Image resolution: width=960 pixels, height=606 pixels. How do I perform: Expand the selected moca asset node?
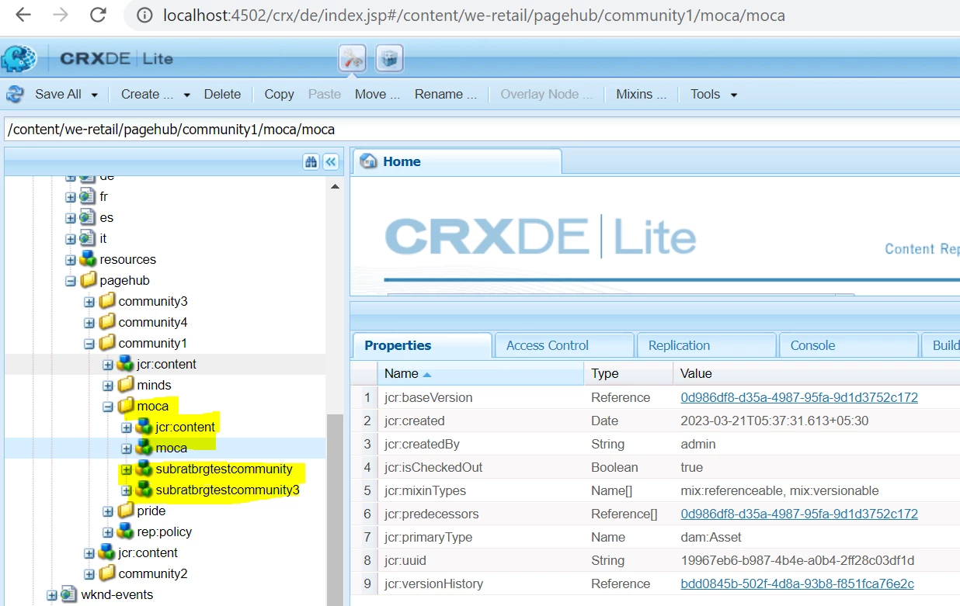(127, 448)
